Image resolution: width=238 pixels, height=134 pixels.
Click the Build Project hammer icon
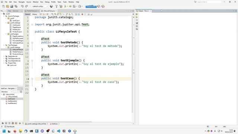[x=57, y=6]
